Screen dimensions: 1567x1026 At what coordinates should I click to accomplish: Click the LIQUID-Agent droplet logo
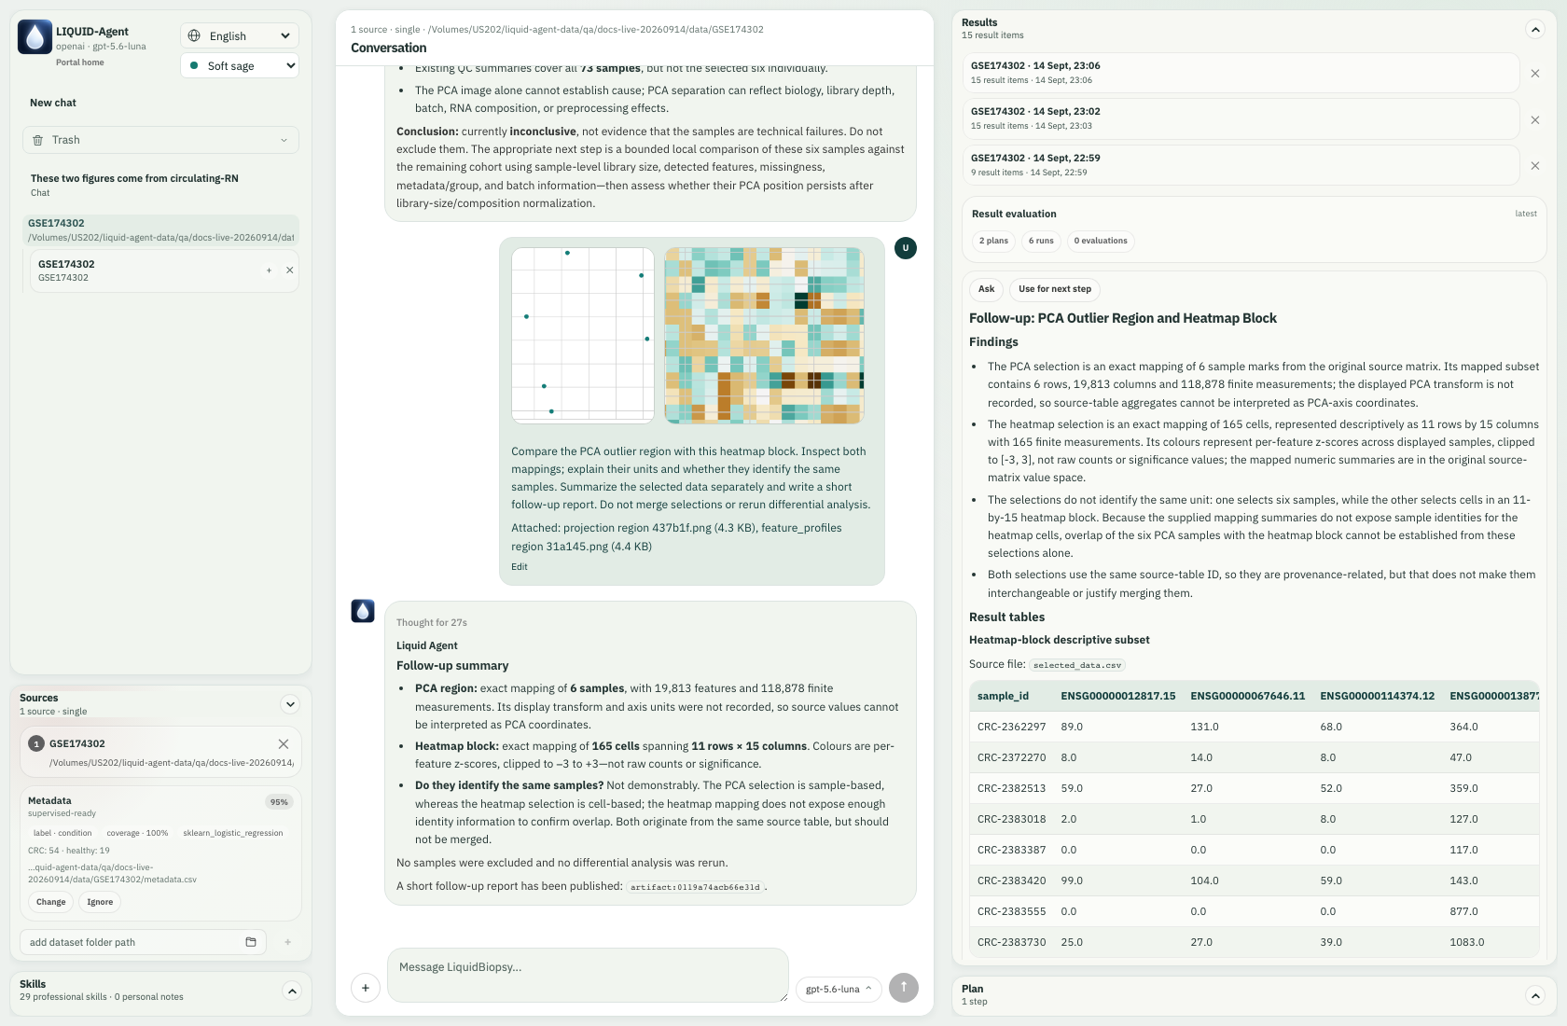pyautogui.click(x=35, y=37)
